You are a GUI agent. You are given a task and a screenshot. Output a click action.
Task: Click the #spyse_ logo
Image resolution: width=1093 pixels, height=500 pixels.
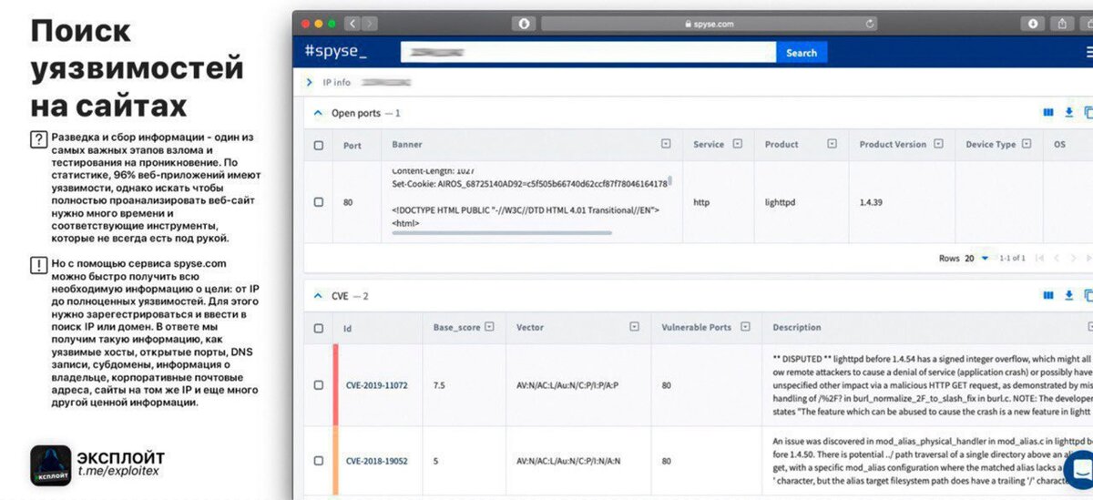pyautogui.click(x=336, y=52)
